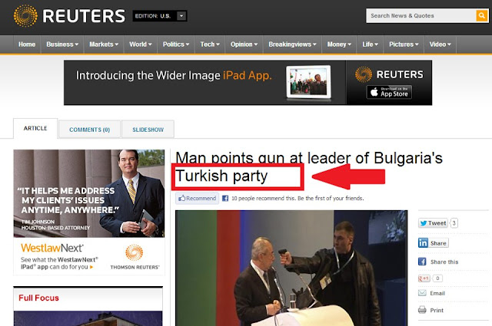Viewport: 492px width, 326px height.
Task: Click the '10 people recommend this' text
Action: (x=298, y=198)
